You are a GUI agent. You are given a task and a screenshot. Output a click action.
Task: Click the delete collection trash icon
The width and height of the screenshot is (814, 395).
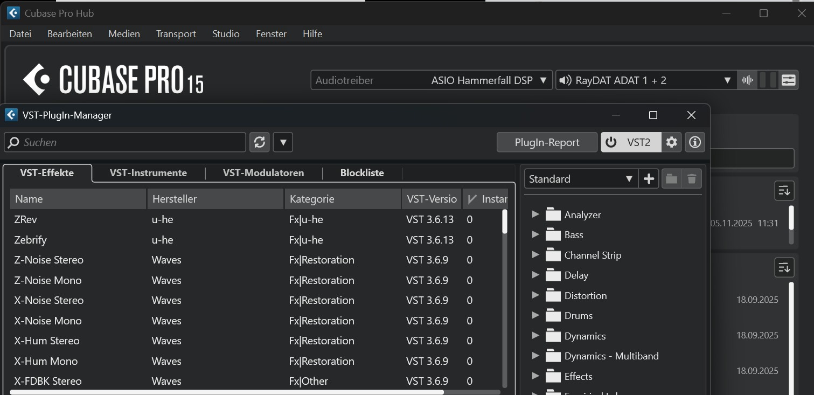(x=691, y=179)
